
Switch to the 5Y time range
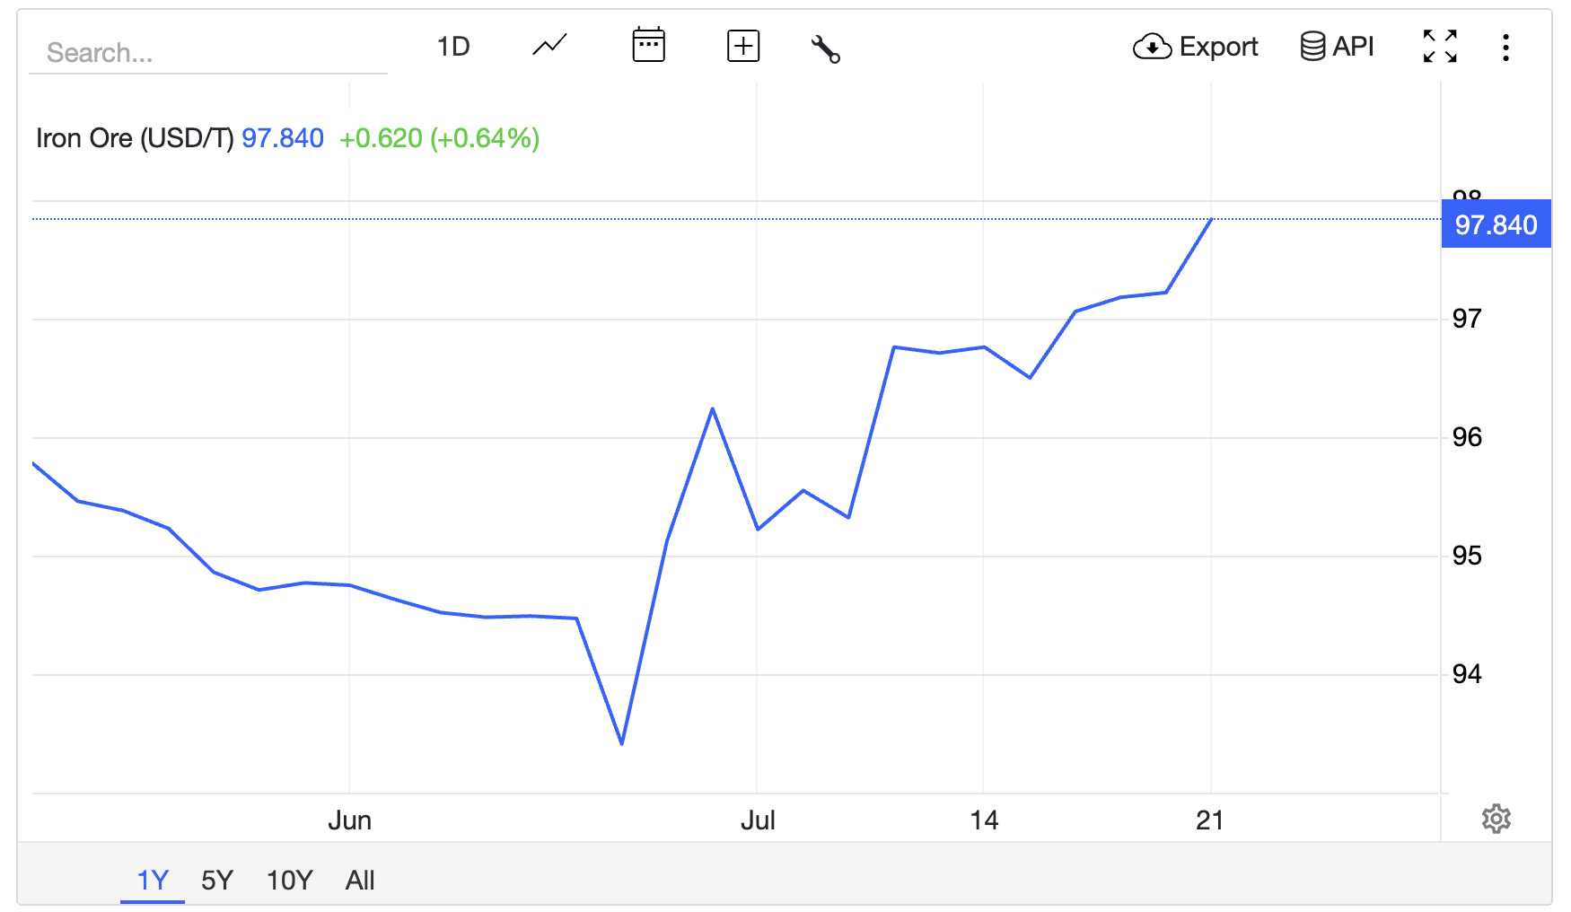tap(217, 880)
